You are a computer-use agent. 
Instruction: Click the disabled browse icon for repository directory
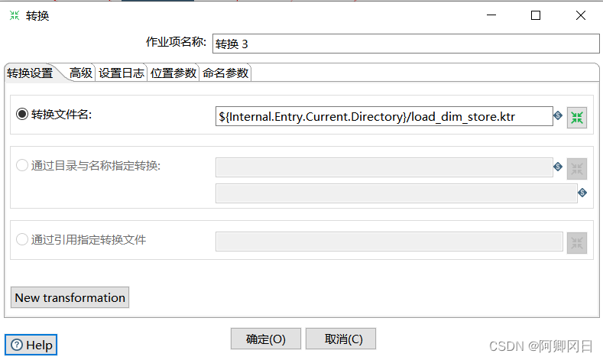click(577, 168)
